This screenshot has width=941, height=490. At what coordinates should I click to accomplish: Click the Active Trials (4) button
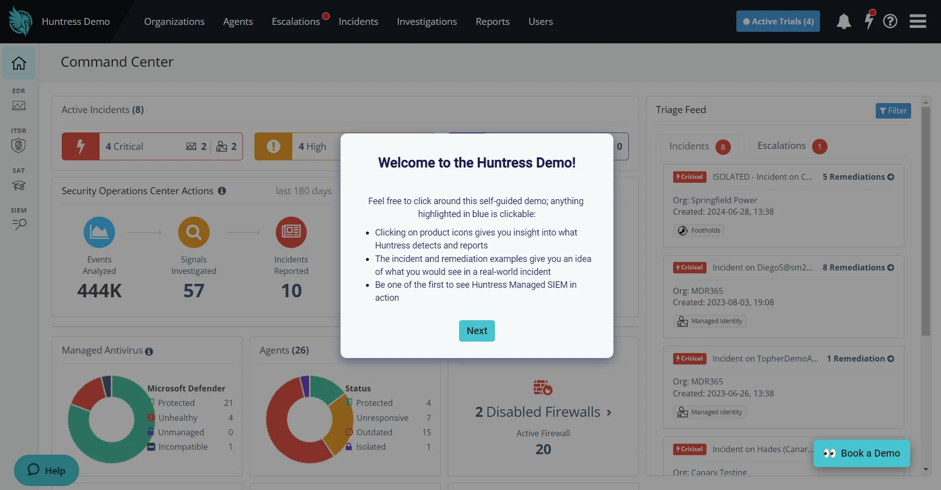[778, 21]
